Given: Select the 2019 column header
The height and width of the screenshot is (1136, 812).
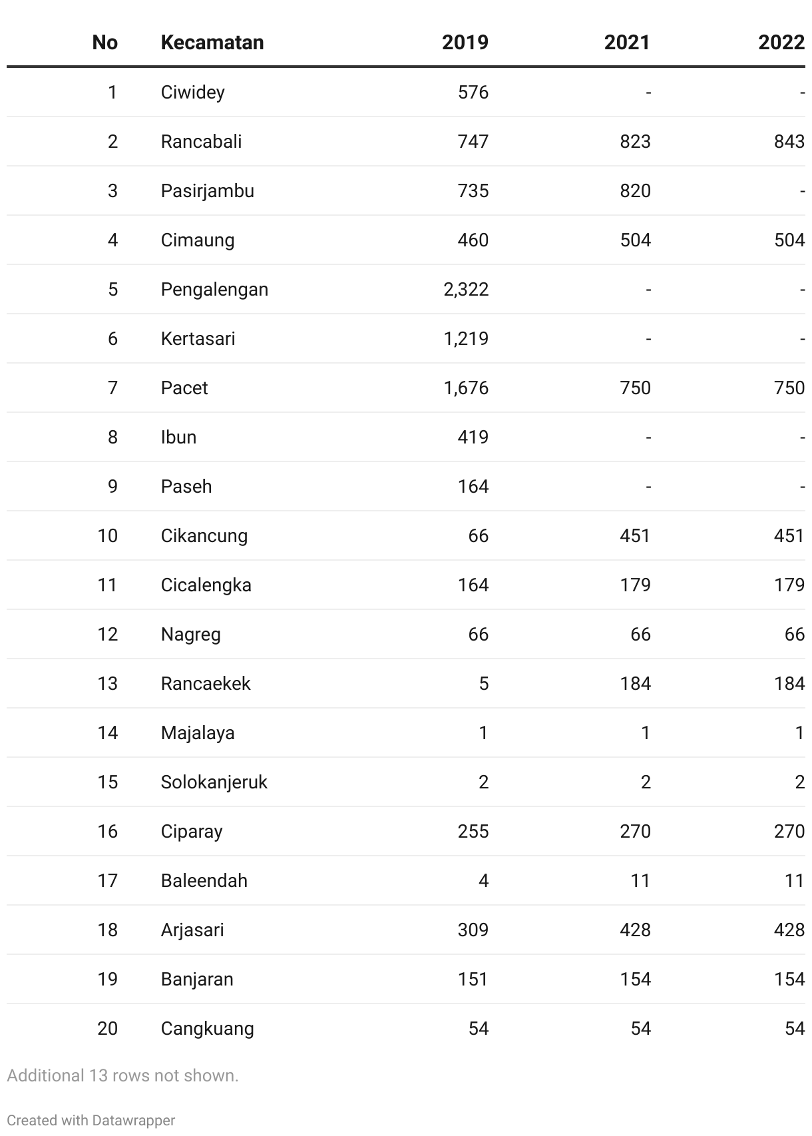Looking at the screenshot, I should (x=465, y=43).
